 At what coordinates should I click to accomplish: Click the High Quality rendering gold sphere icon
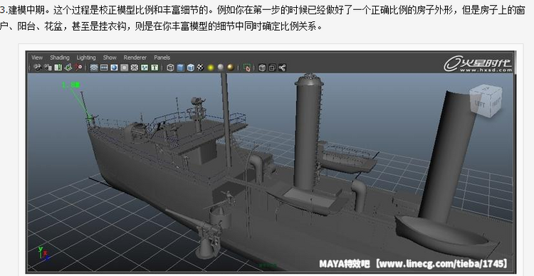coord(231,68)
